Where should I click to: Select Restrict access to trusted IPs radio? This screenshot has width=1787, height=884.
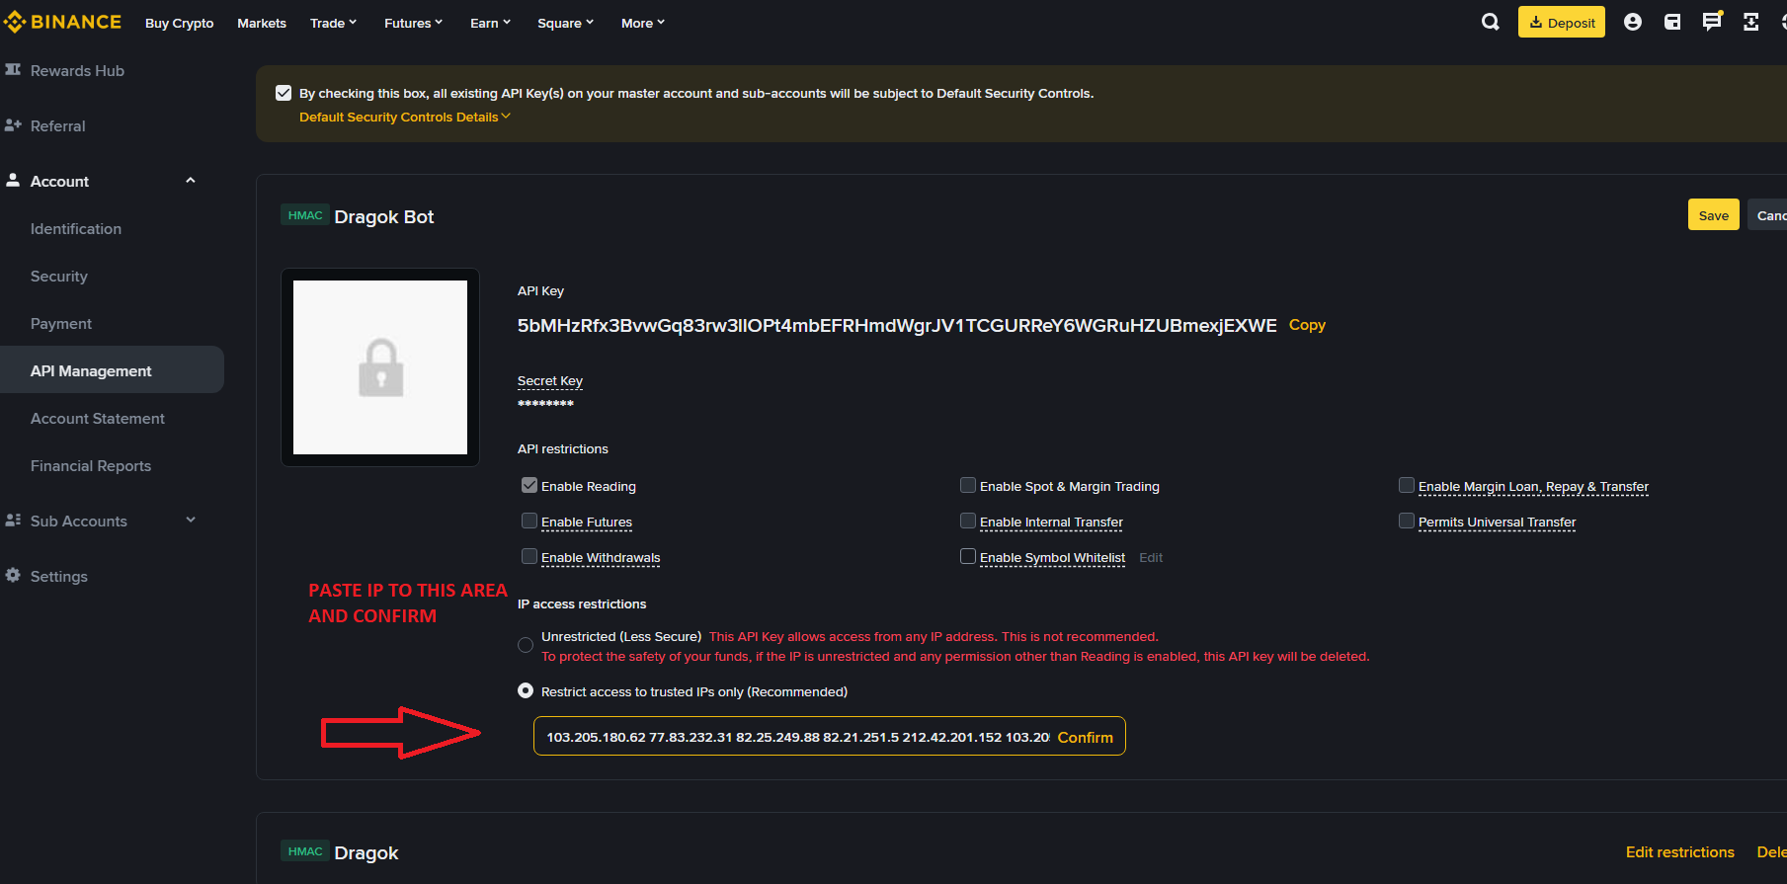tap(526, 690)
